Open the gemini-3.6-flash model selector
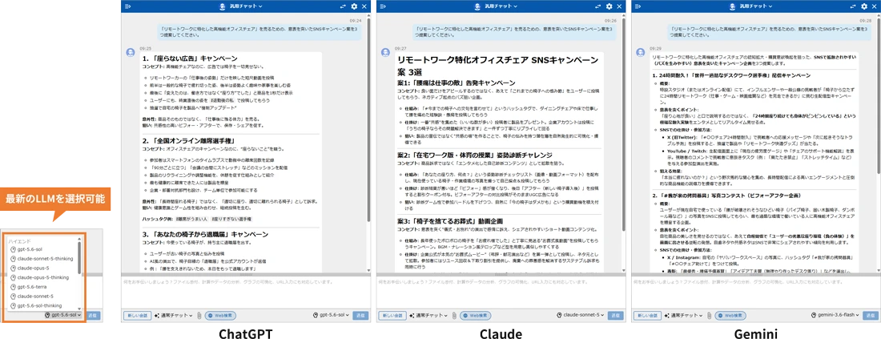Viewport: 881px width, 339px height. [x=835, y=316]
